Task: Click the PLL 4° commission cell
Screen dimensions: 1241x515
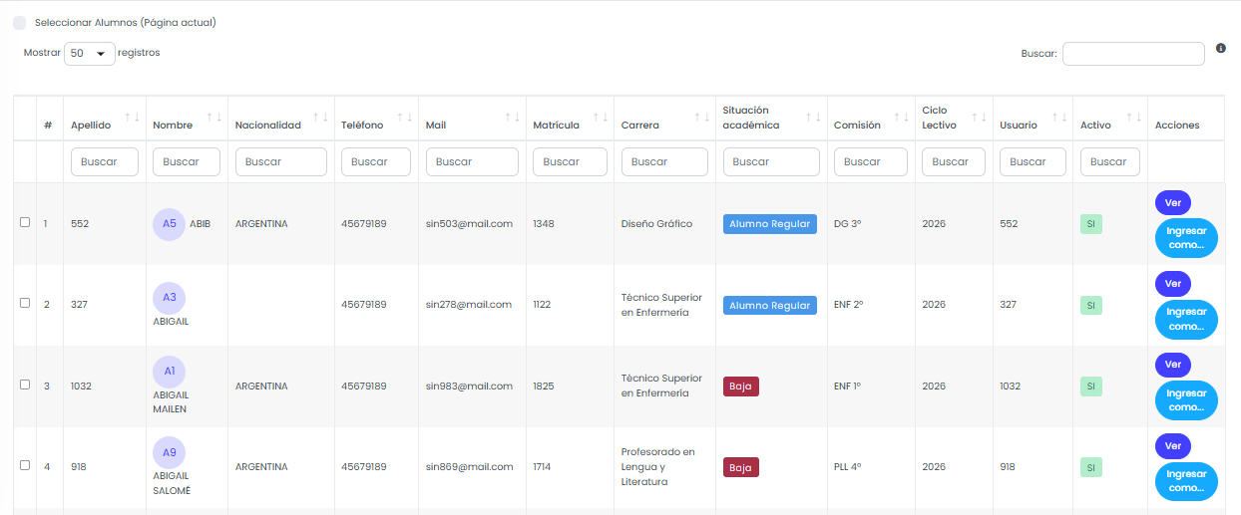Action: [848, 466]
